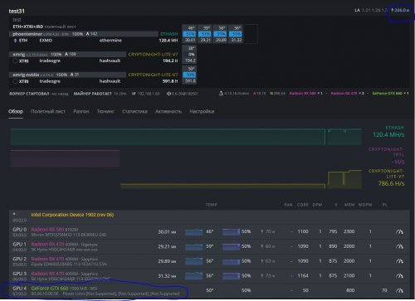Open overclock gauge icon for GPU 3

coord(399,275)
